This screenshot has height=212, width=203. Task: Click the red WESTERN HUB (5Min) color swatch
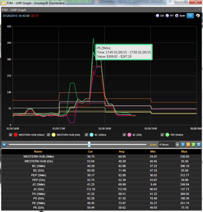click(x=16, y=135)
